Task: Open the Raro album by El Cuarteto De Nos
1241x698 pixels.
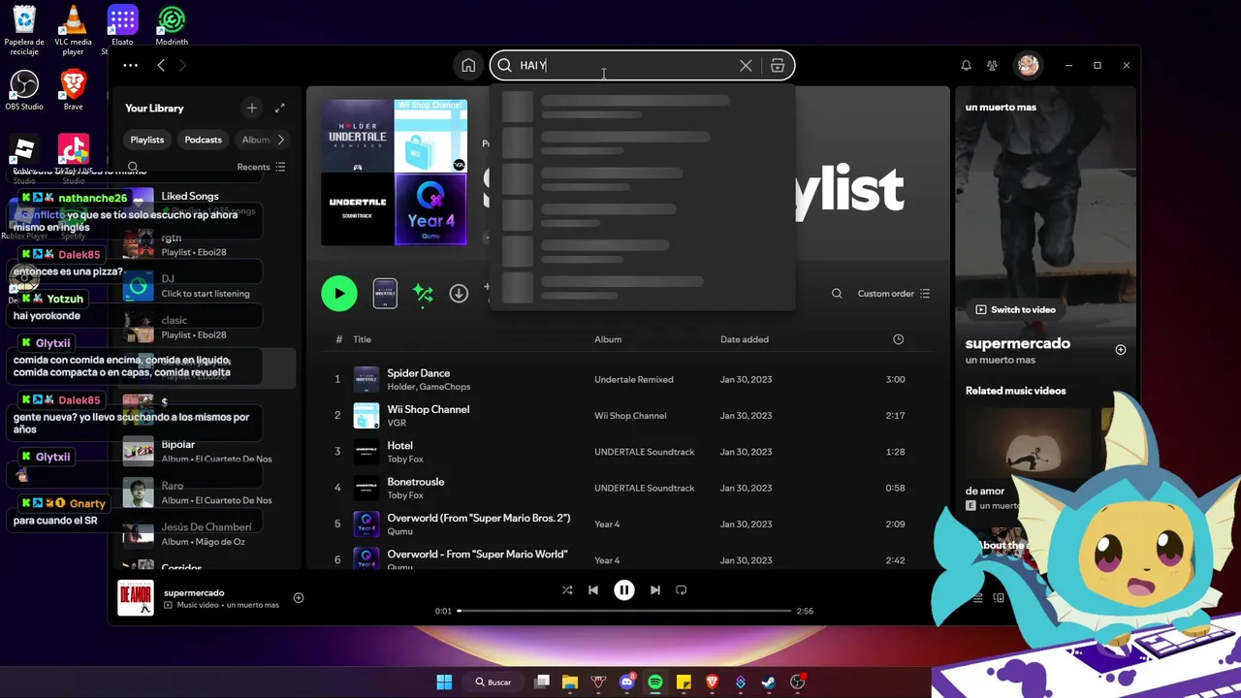Action: point(206,492)
